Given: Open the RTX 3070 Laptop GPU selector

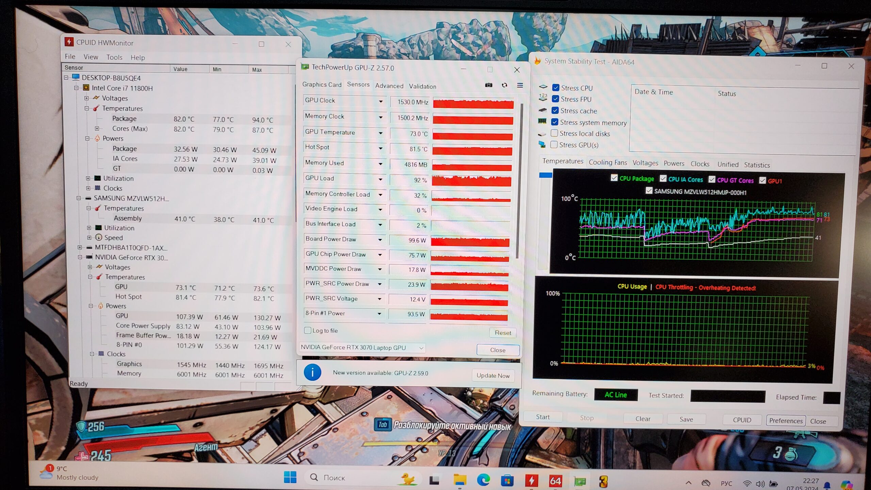Looking at the screenshot, I should click(x=362, y=348).
